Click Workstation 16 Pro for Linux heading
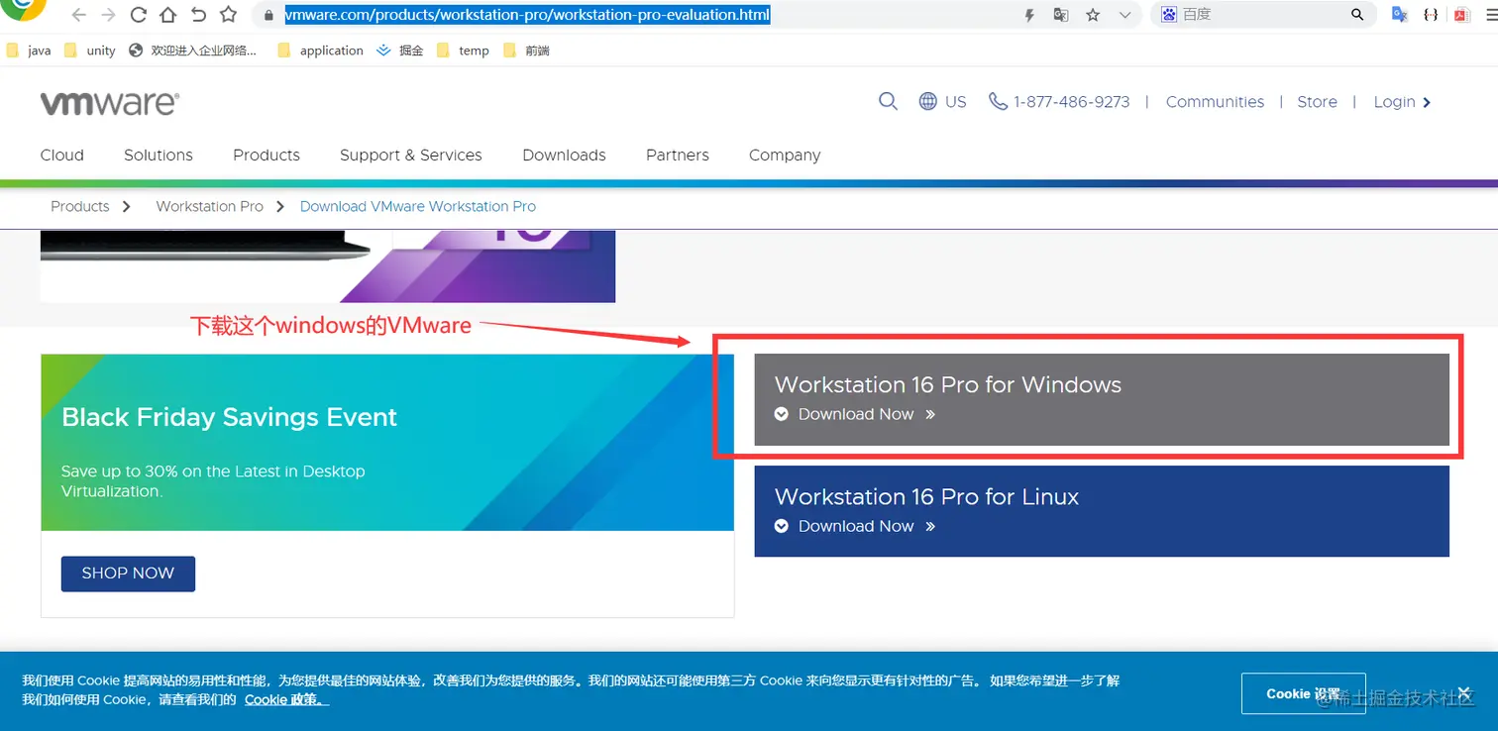The width and height of the screenshot is (1498, 731). [926, 496]
